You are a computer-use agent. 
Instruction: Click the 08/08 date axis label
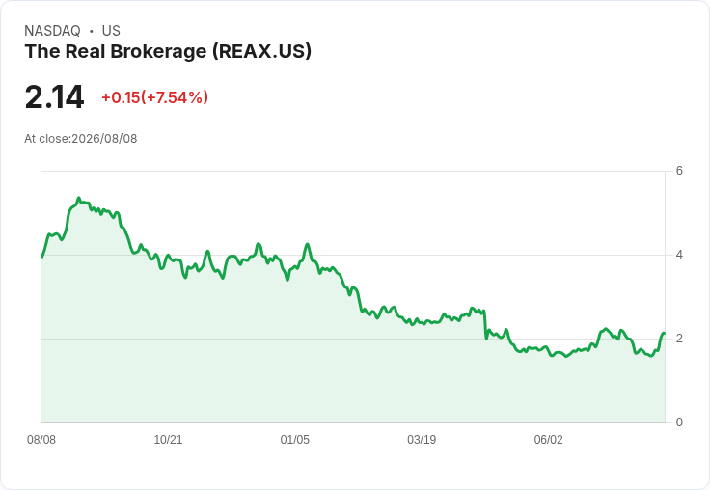[x=41, y=440]
